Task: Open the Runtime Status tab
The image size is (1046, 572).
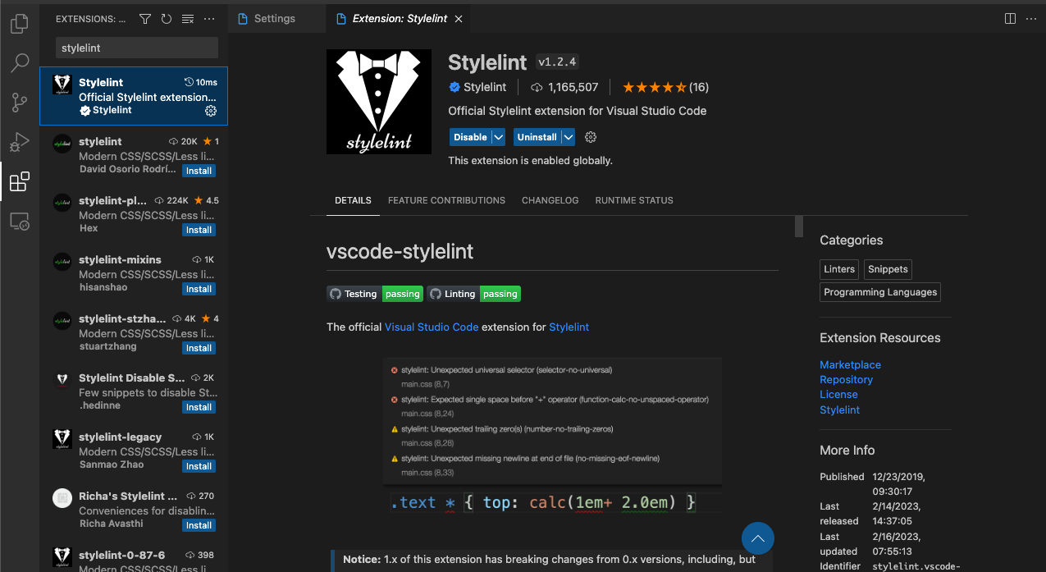Action: coord(634,200)
